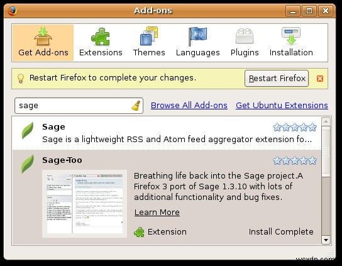The image size is (342, 266).
Task: Click the scroll down arrow of results list
Action: [326, 240]
